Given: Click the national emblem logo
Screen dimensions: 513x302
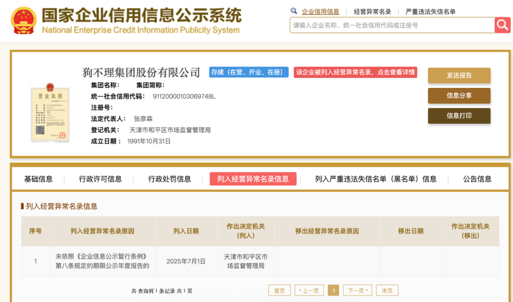Looking at the screenshot, I should [23, 21].
